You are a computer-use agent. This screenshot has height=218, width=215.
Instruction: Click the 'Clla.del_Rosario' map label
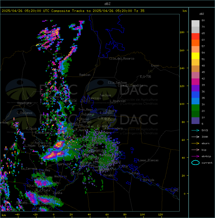tap(122, 59)
